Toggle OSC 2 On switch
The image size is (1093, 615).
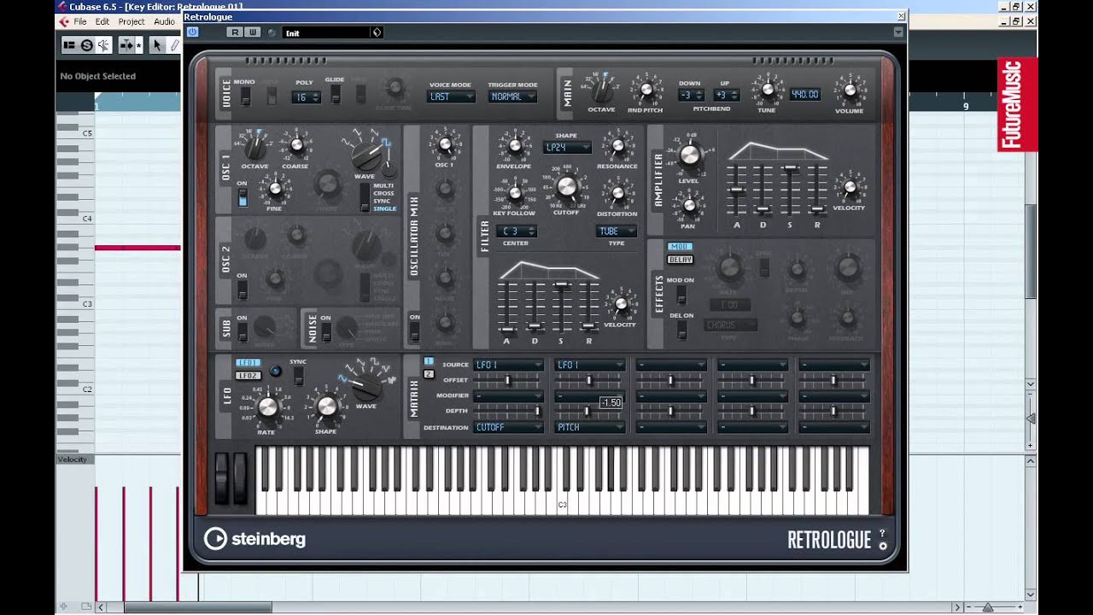[243, 290]
